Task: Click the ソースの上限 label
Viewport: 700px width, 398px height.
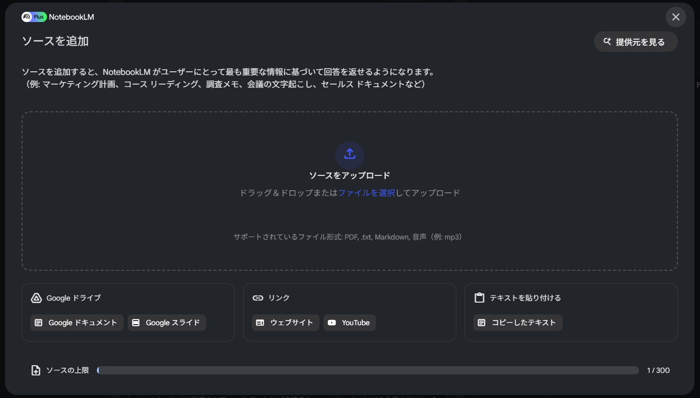Action: click(x=68, y=370)
